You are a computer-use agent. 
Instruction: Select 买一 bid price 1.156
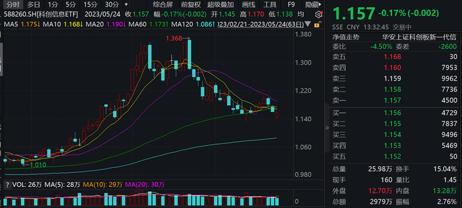click(x=392, y=113)
